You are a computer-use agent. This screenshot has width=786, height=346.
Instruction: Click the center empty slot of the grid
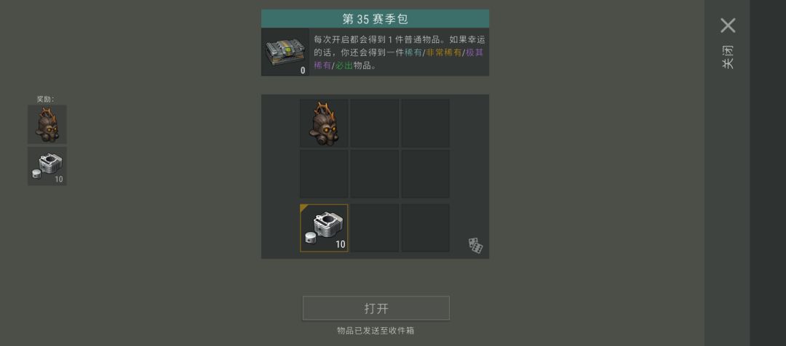click(375, 174)
